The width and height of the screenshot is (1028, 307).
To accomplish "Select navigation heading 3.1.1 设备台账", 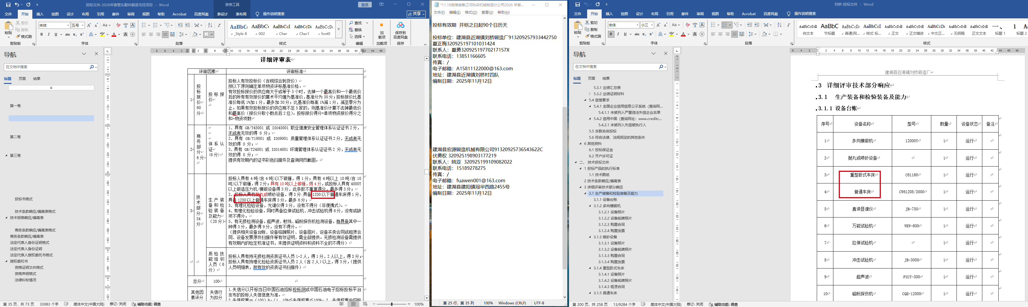I will 606,200.
